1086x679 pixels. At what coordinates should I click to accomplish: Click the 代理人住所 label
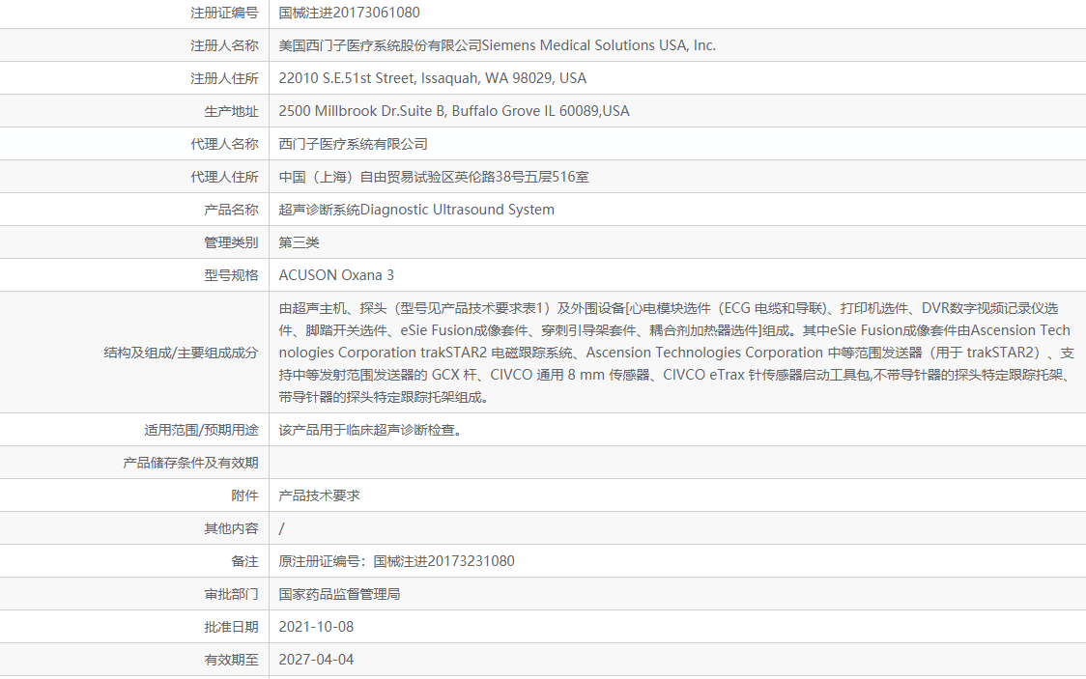coord(224,177)
